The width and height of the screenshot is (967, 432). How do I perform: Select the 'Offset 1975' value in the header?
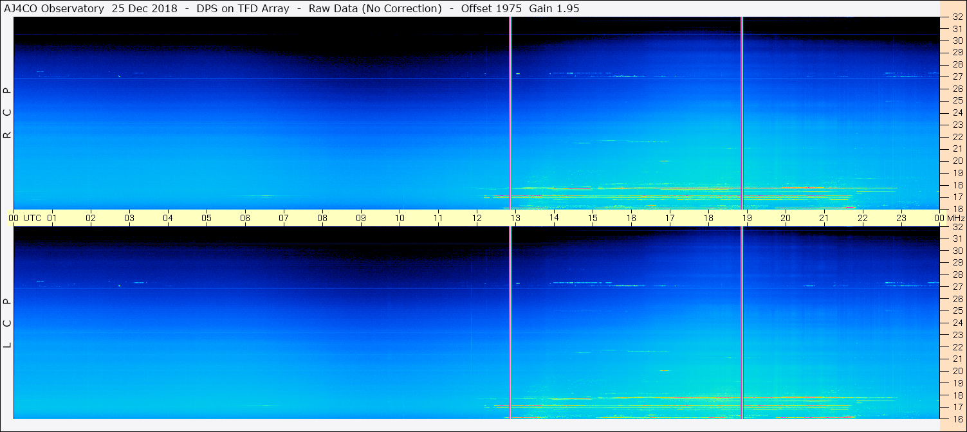click(x=492, y=8)
